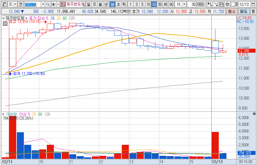Save chart settings with floppy disk icon

pyautogui.click(x=222, y=4)
